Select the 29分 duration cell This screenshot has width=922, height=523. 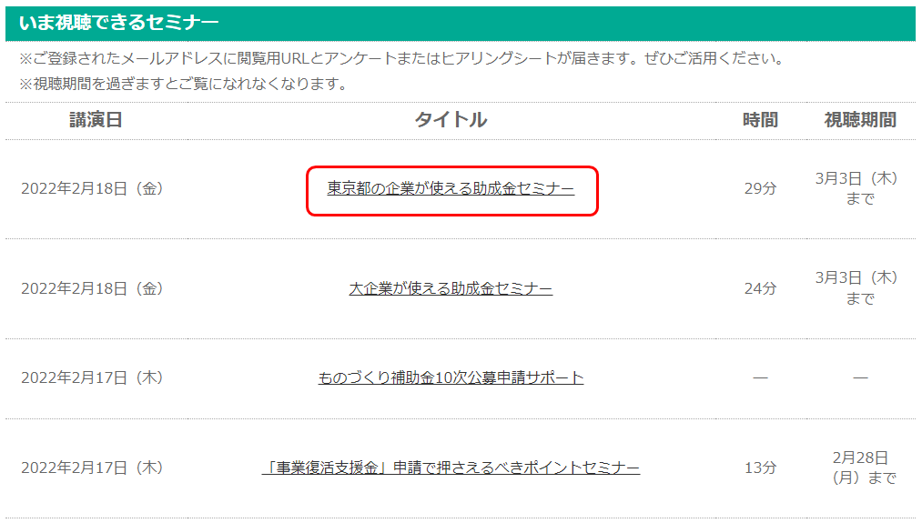[x=760, y=189]
